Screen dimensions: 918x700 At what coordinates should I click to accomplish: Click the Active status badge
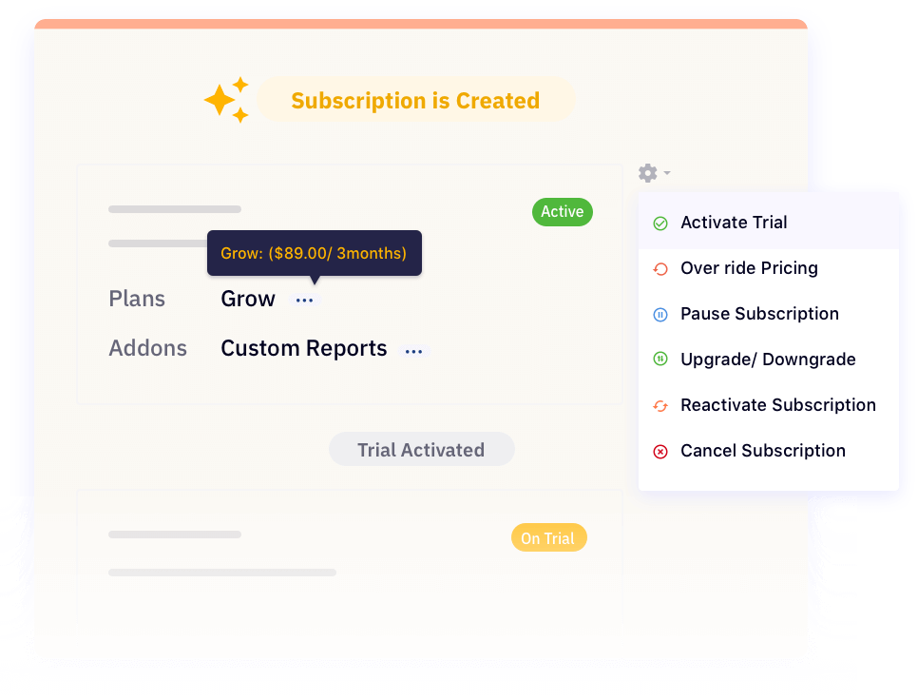tap(562, 211)
